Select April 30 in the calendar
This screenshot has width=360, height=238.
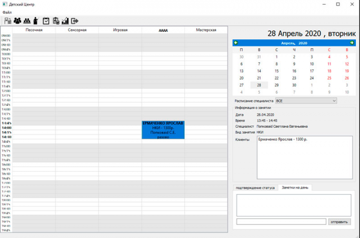coord(294,85)
